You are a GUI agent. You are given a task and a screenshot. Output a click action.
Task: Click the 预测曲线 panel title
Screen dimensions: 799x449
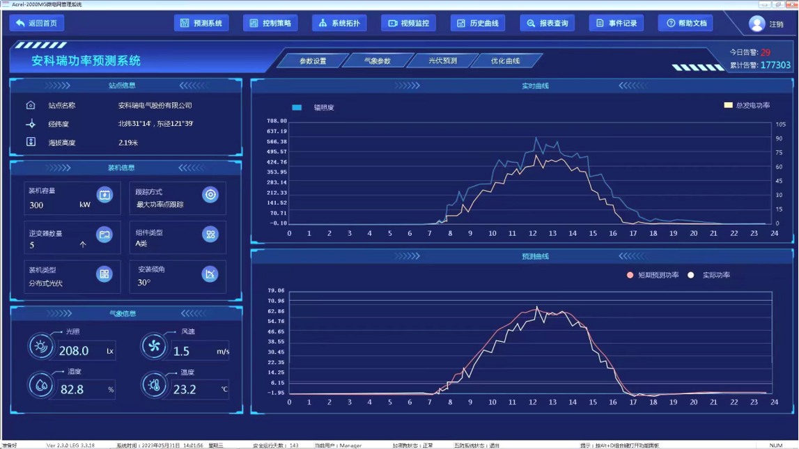coord(535,256)
